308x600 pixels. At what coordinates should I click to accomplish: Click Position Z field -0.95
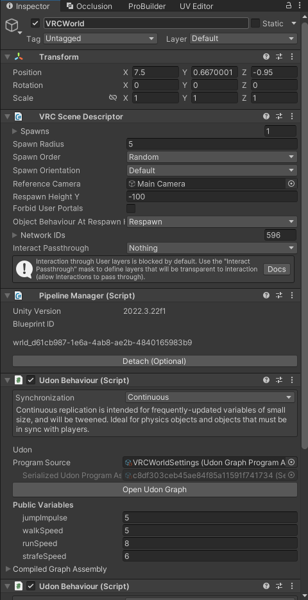tap(274, 73)
